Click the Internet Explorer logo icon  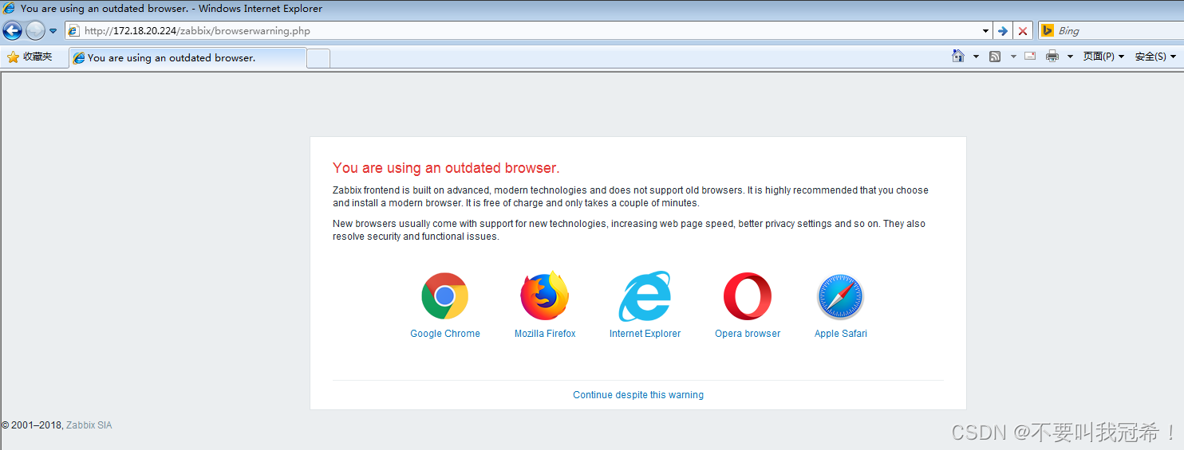point(645,296)
